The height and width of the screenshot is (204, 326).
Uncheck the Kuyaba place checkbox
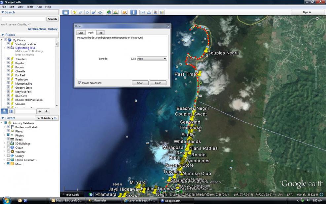coord(8,63)
